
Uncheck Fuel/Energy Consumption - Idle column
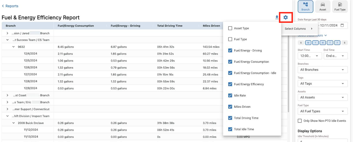click(230, 73)
